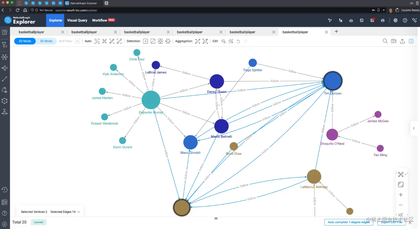Toggle the list view icon on canvas toolbar
Screen dimensions: 420x229
[x=411, y=41]
